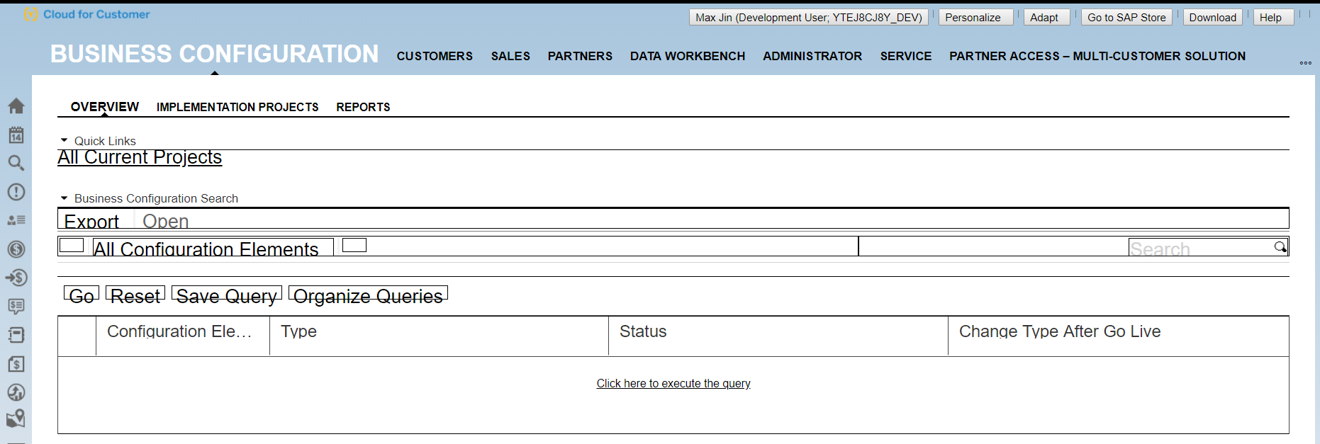Click the small box right of All Configuration Elements

[x=354, y=245]
